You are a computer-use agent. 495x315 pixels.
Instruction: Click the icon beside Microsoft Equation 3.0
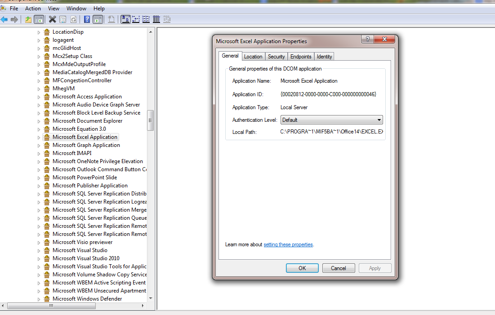point(47,129)
